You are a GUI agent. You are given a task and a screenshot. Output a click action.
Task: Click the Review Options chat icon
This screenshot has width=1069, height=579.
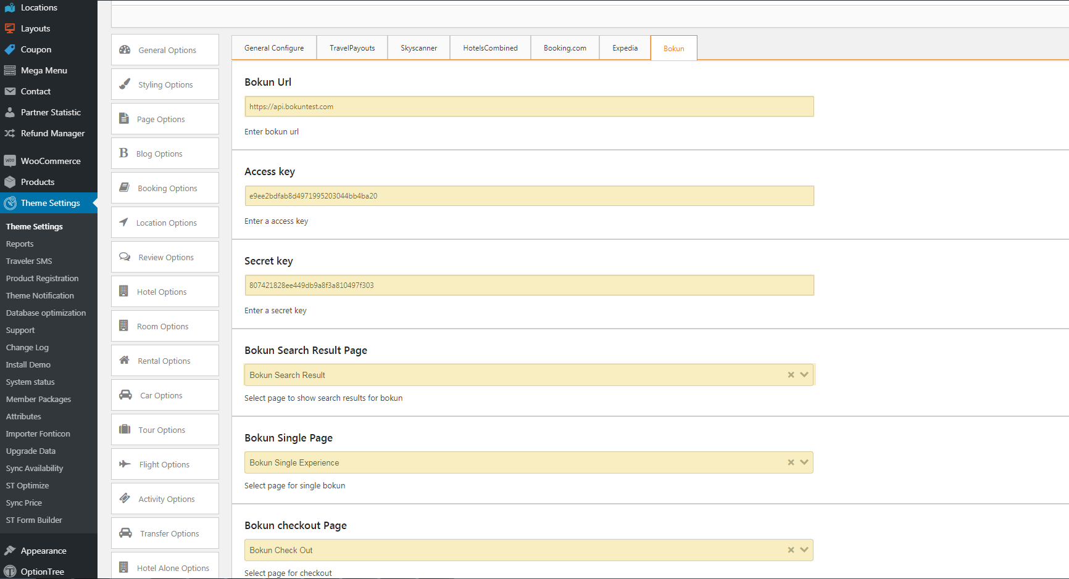click(125, 257)
